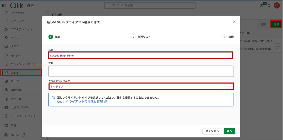Click into the 説明 text area
Viewport: 283px width, 140px height.
click(x=141, y=71)
